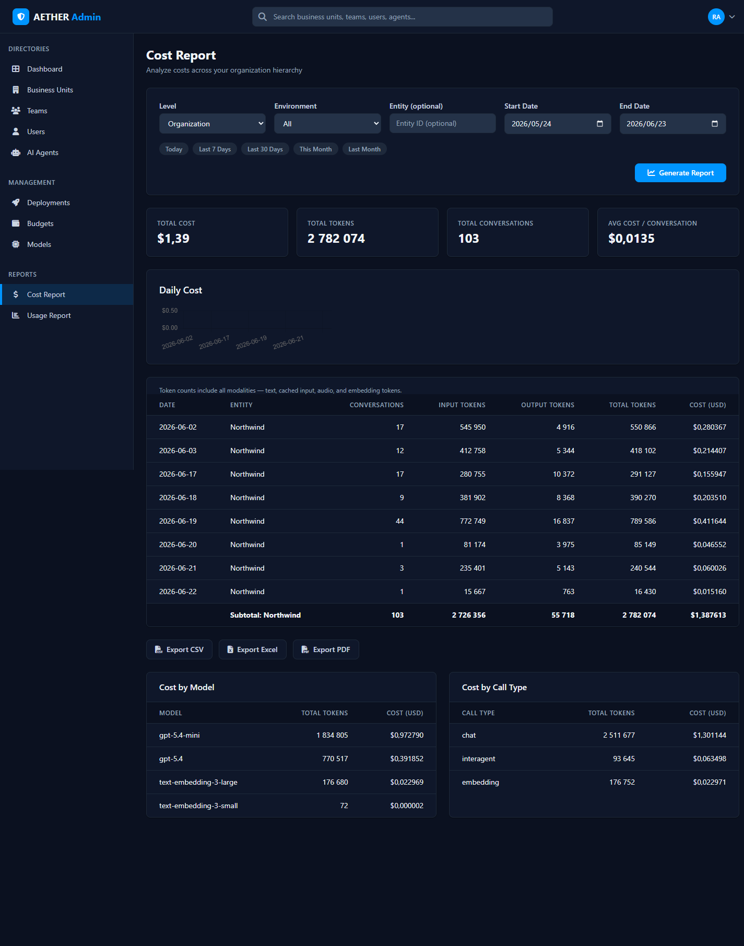This screenshot has width=744, height=946.
Task: Click Export PDF button
Action: point(326,649)
